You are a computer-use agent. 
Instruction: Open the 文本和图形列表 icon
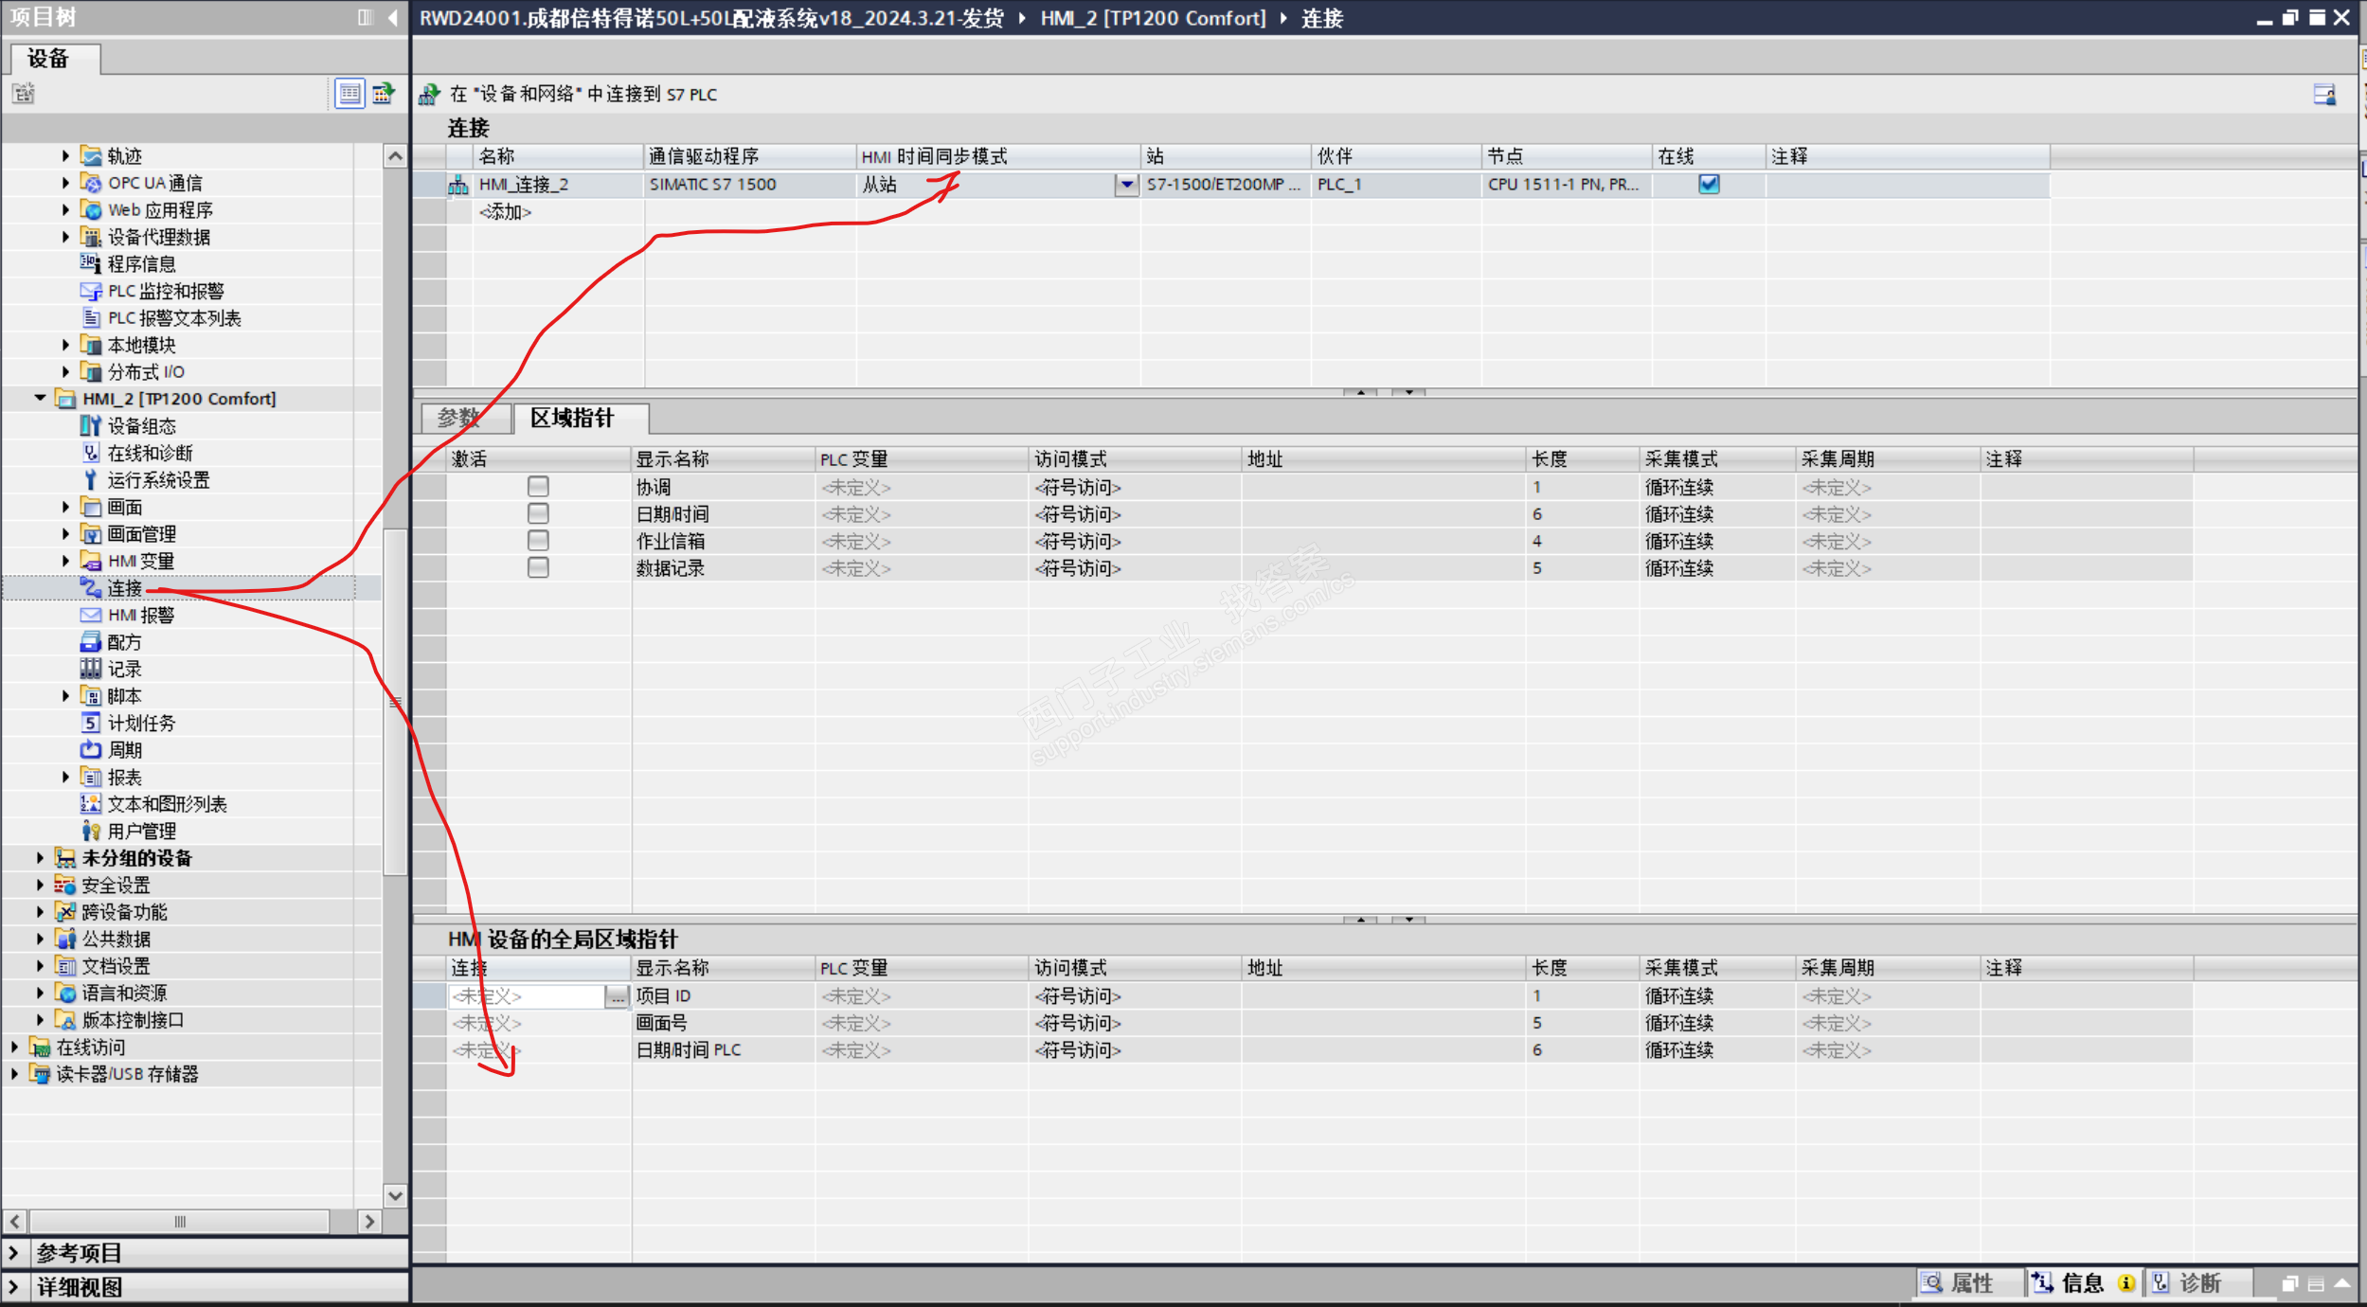pyautogui.click(x=91, y=804)
